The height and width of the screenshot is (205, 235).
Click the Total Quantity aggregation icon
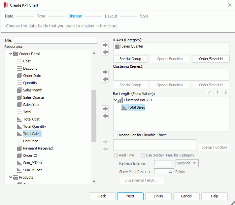(x=19, y=126)
